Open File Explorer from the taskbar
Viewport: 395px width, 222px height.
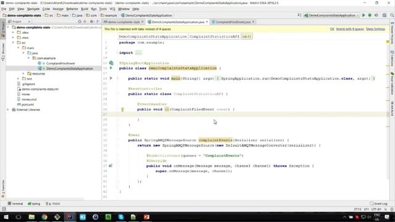pyautogui.click(x=31, y=217)
